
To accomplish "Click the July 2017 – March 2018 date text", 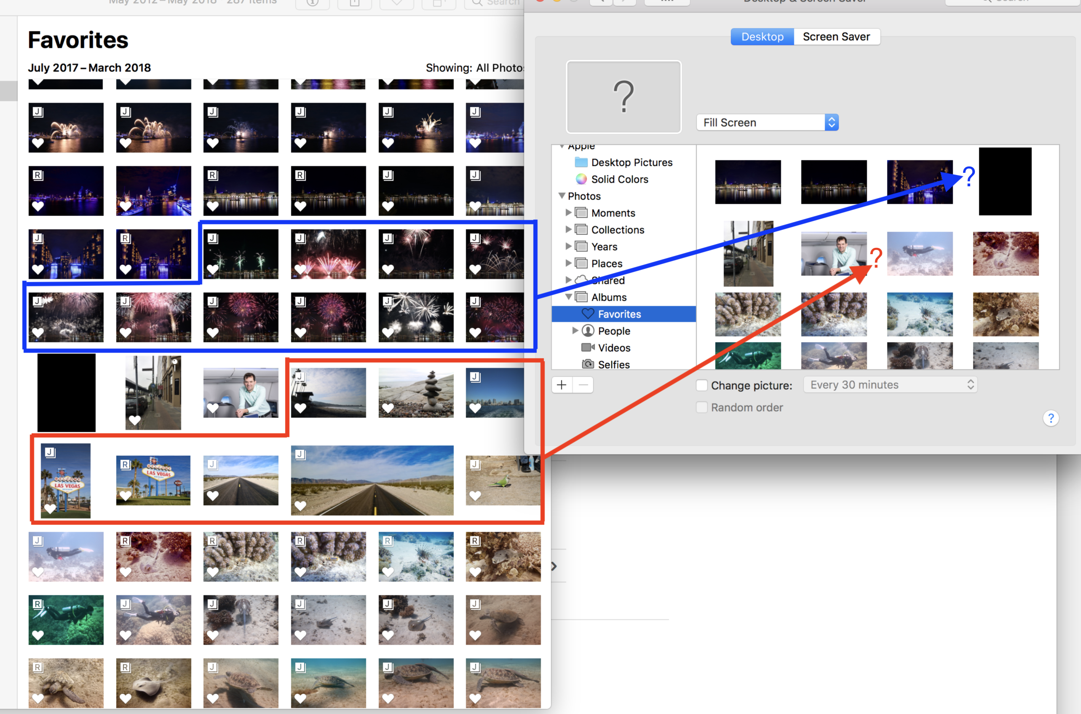I will tap(89, 68).
